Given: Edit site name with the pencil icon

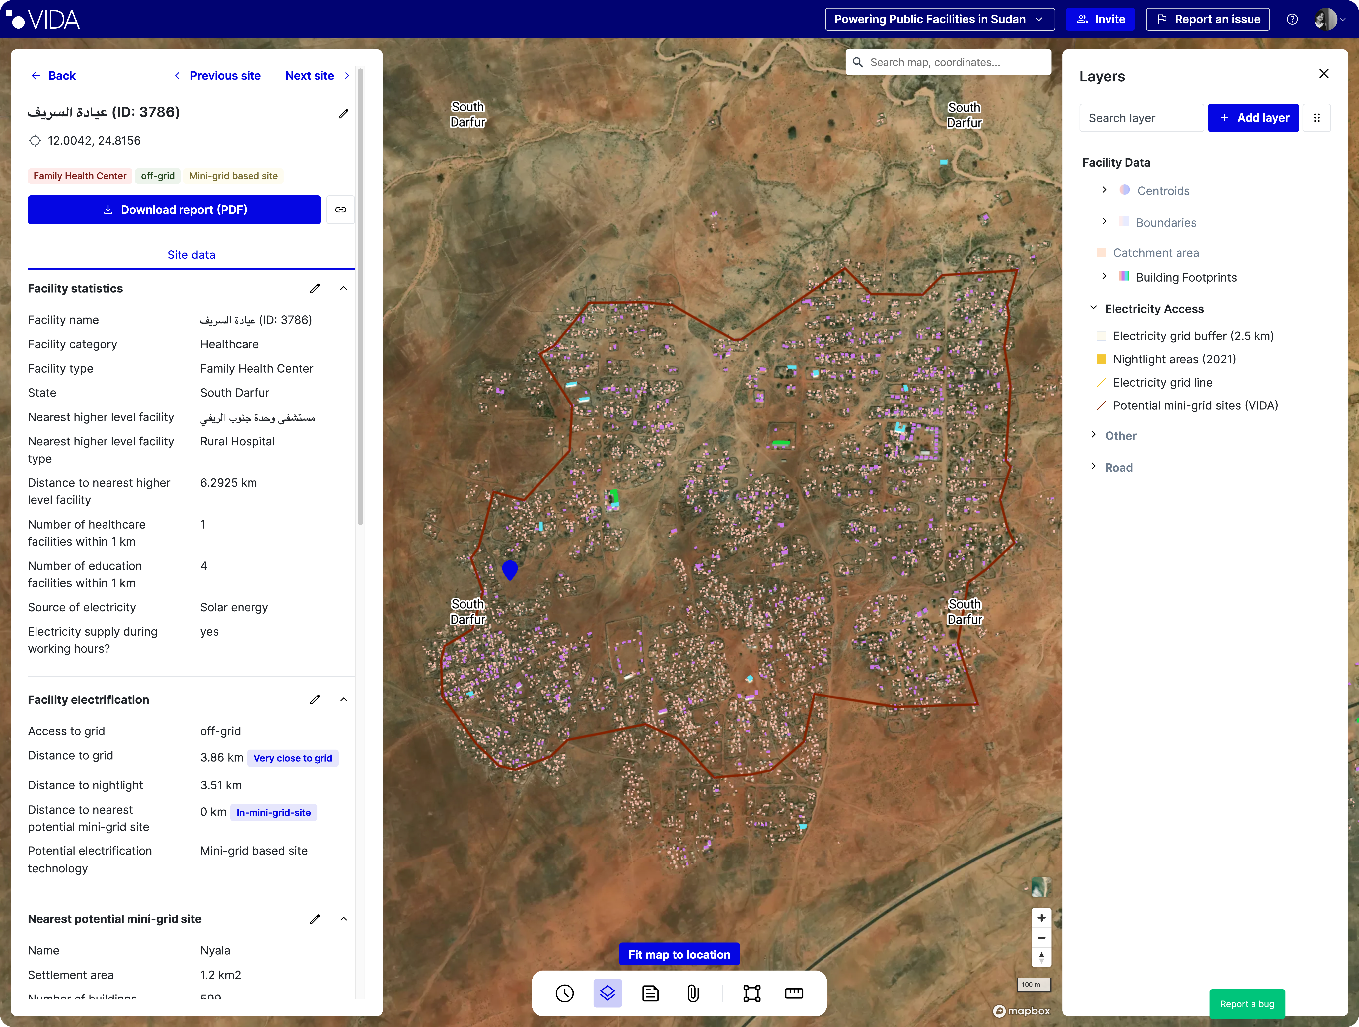Looking at the screenshot, I should click(343, 114).
